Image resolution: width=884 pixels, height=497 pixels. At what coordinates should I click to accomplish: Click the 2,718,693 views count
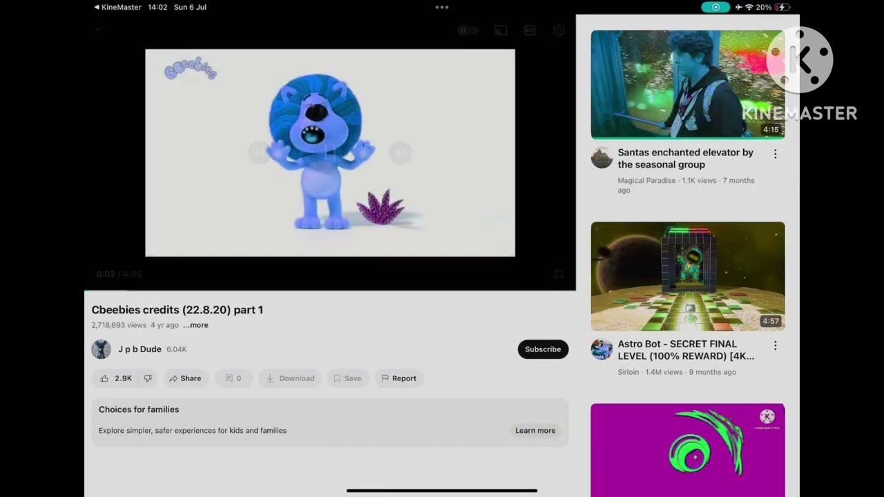click(x=119, y=325)
